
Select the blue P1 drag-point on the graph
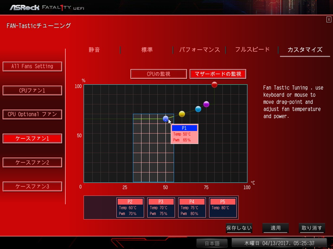tap(166, 119)
